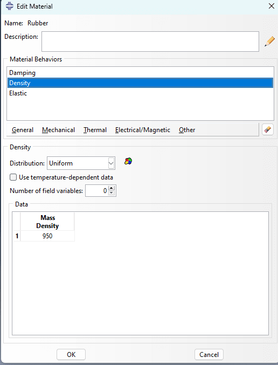Open the Electrical/Magnetic menu
The width and height of the screenshot is (278, 365).
click(143, 129)
